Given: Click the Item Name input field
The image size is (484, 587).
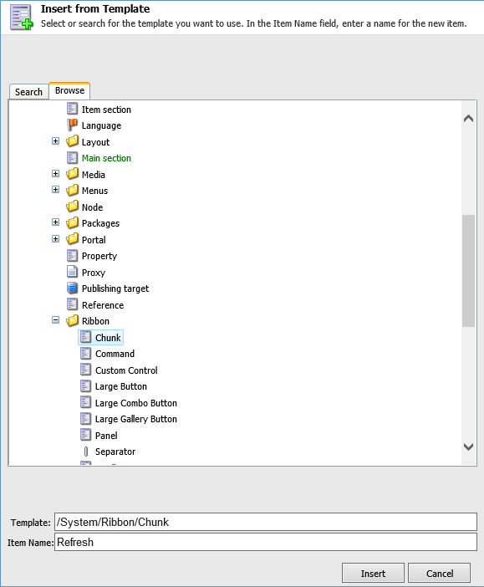Looking at the screenshot, I should pos(266,542).
